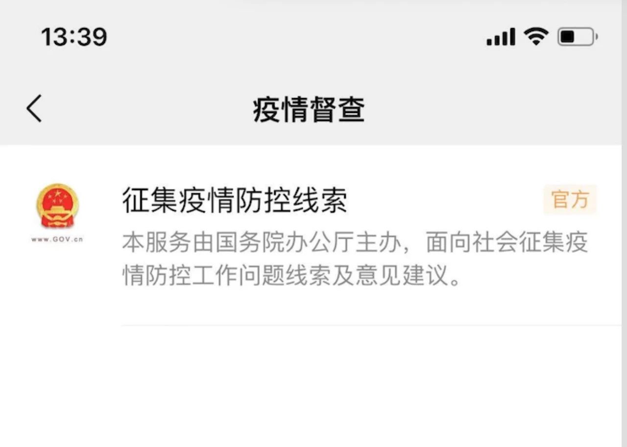Tap the thin scrollbar on right edge
The height and width of the screenshot is (447, 627).
click(x=625, y=223)
